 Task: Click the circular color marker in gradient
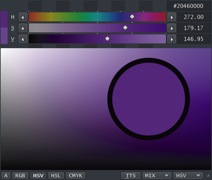tap(149, 99)
